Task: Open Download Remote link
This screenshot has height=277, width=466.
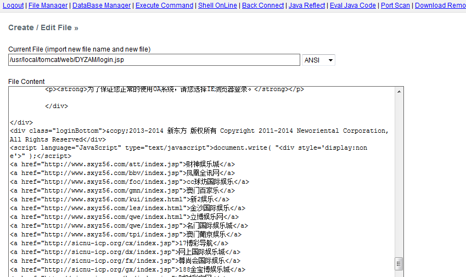Action: point(440,5)
